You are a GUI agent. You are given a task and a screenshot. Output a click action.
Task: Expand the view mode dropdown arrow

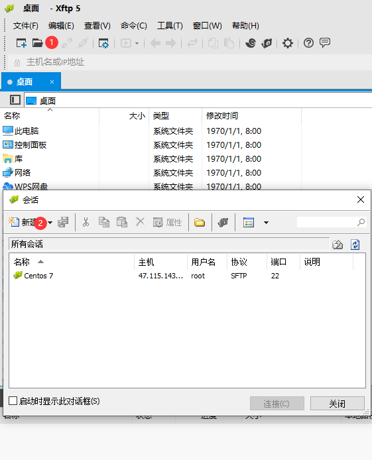pos(266,223)
